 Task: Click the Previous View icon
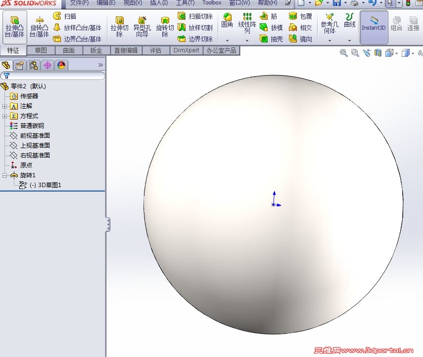[366, 53]
